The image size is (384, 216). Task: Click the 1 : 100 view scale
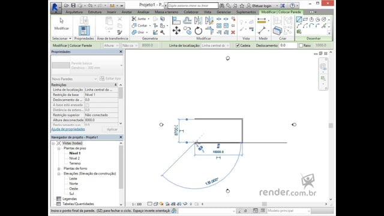(137, 204)
